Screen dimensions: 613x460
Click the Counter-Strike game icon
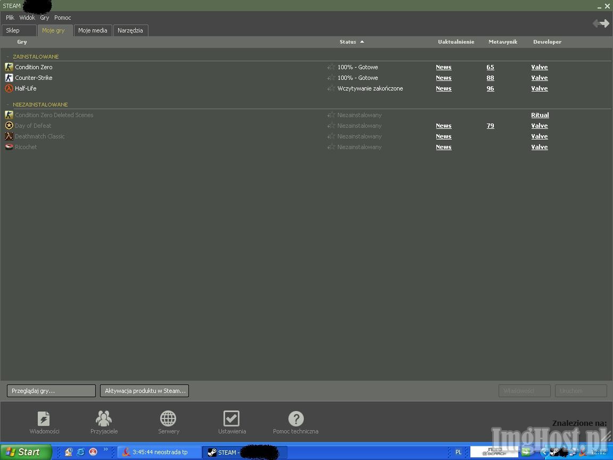(x=9, y=77)
